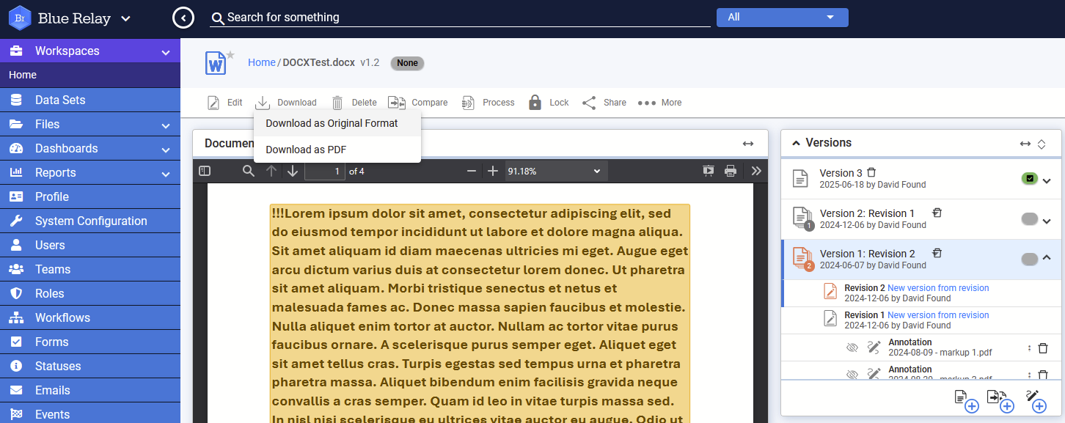Image resolution: width=1065 pixels, height=423 pixels.
Task: Open options for the markup 1.pdf annotation
Action: coord(1029,348)
